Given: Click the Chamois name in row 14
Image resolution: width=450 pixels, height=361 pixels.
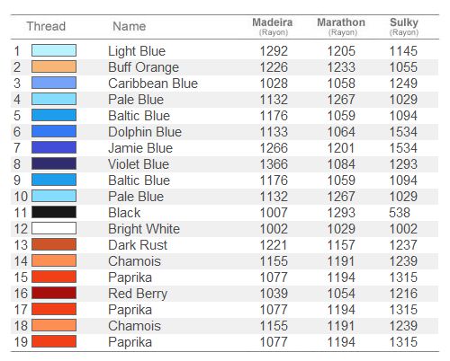Looking at the screenshot, I should click(134, 261).
